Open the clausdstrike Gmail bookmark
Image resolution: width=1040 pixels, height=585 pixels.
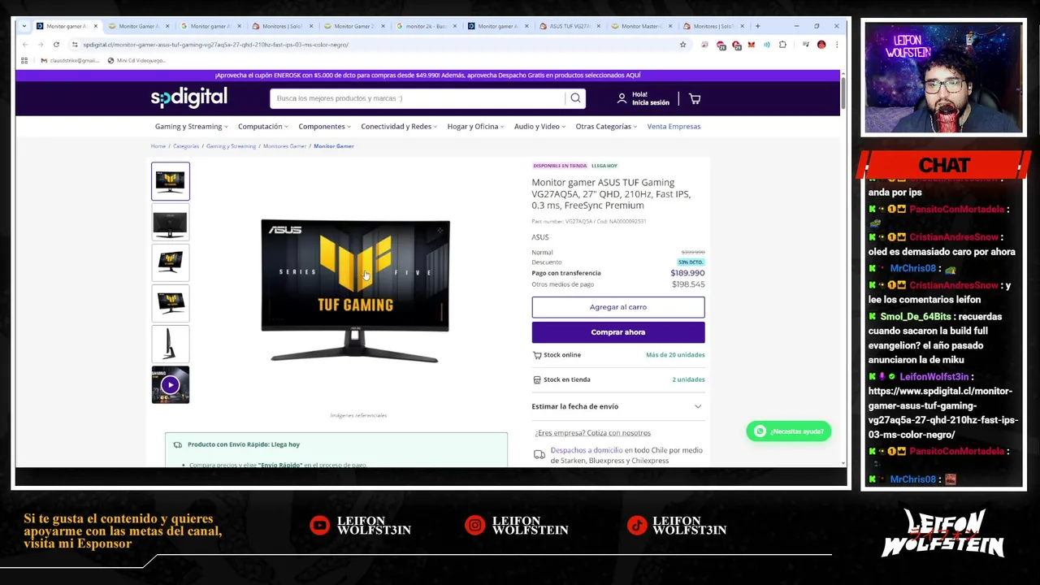69,60
